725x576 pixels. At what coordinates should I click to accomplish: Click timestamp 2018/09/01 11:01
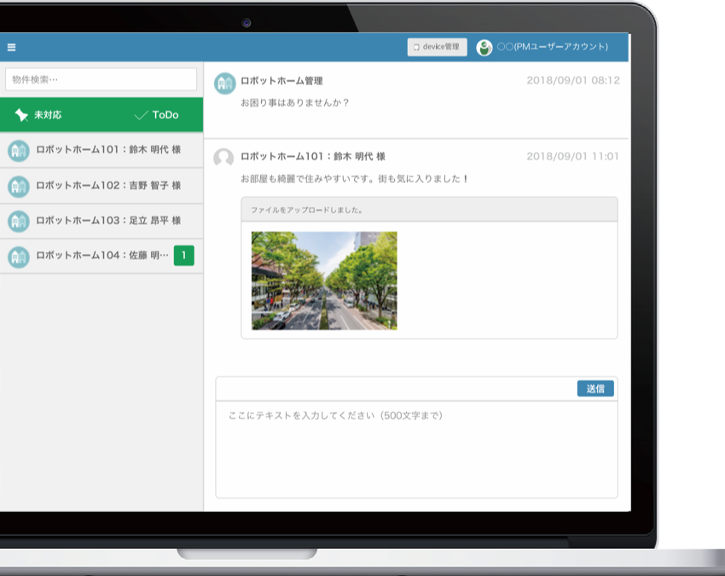(x=572, y=156)
